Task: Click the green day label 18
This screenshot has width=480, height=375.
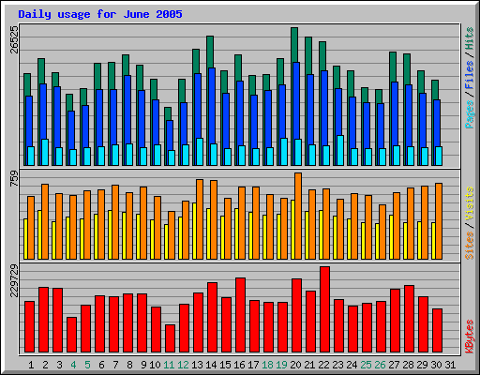Action: point(267,365)
